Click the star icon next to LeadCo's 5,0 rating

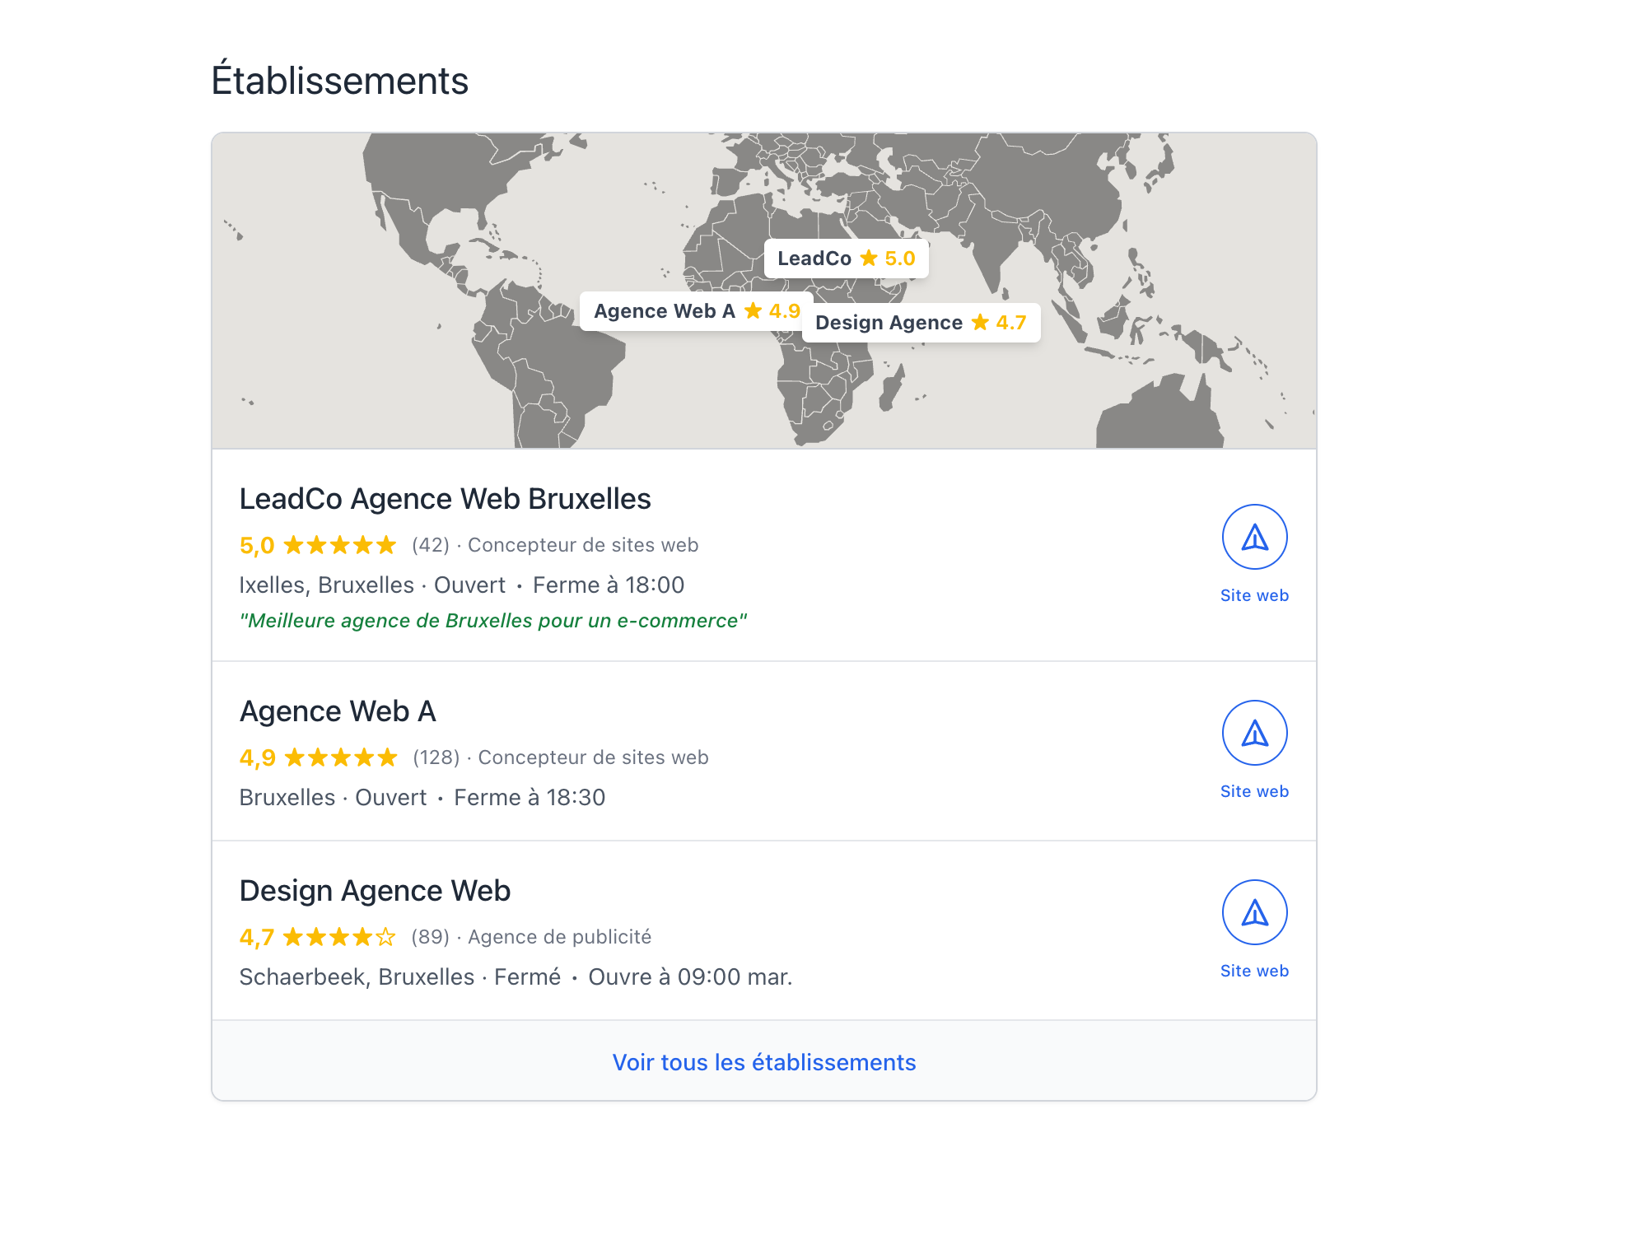(x=296, y=544)
